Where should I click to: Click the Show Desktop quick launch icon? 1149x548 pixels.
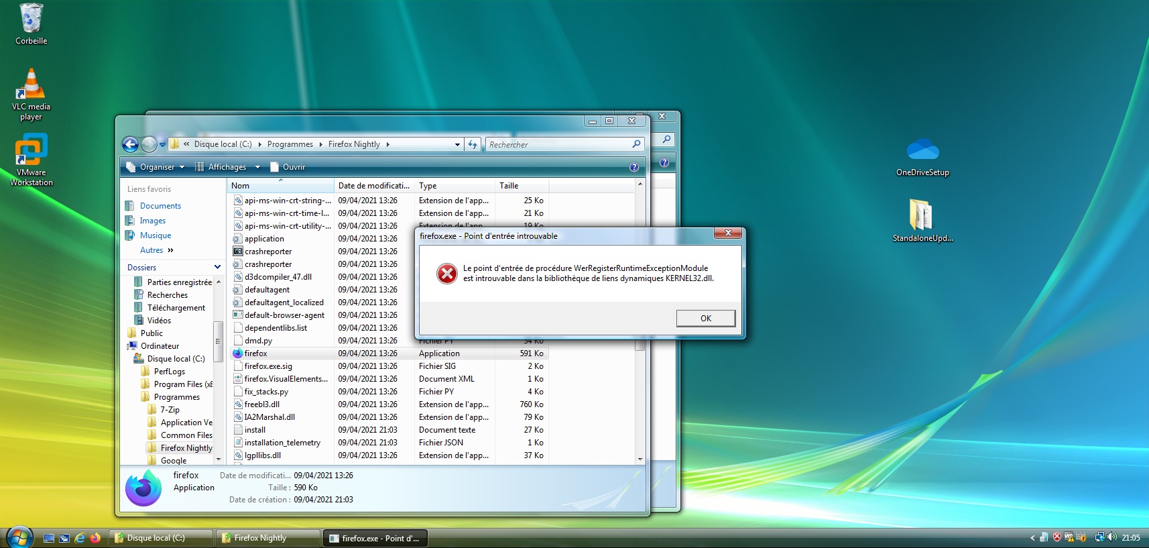pyautogui.click(x=49, y=538)
